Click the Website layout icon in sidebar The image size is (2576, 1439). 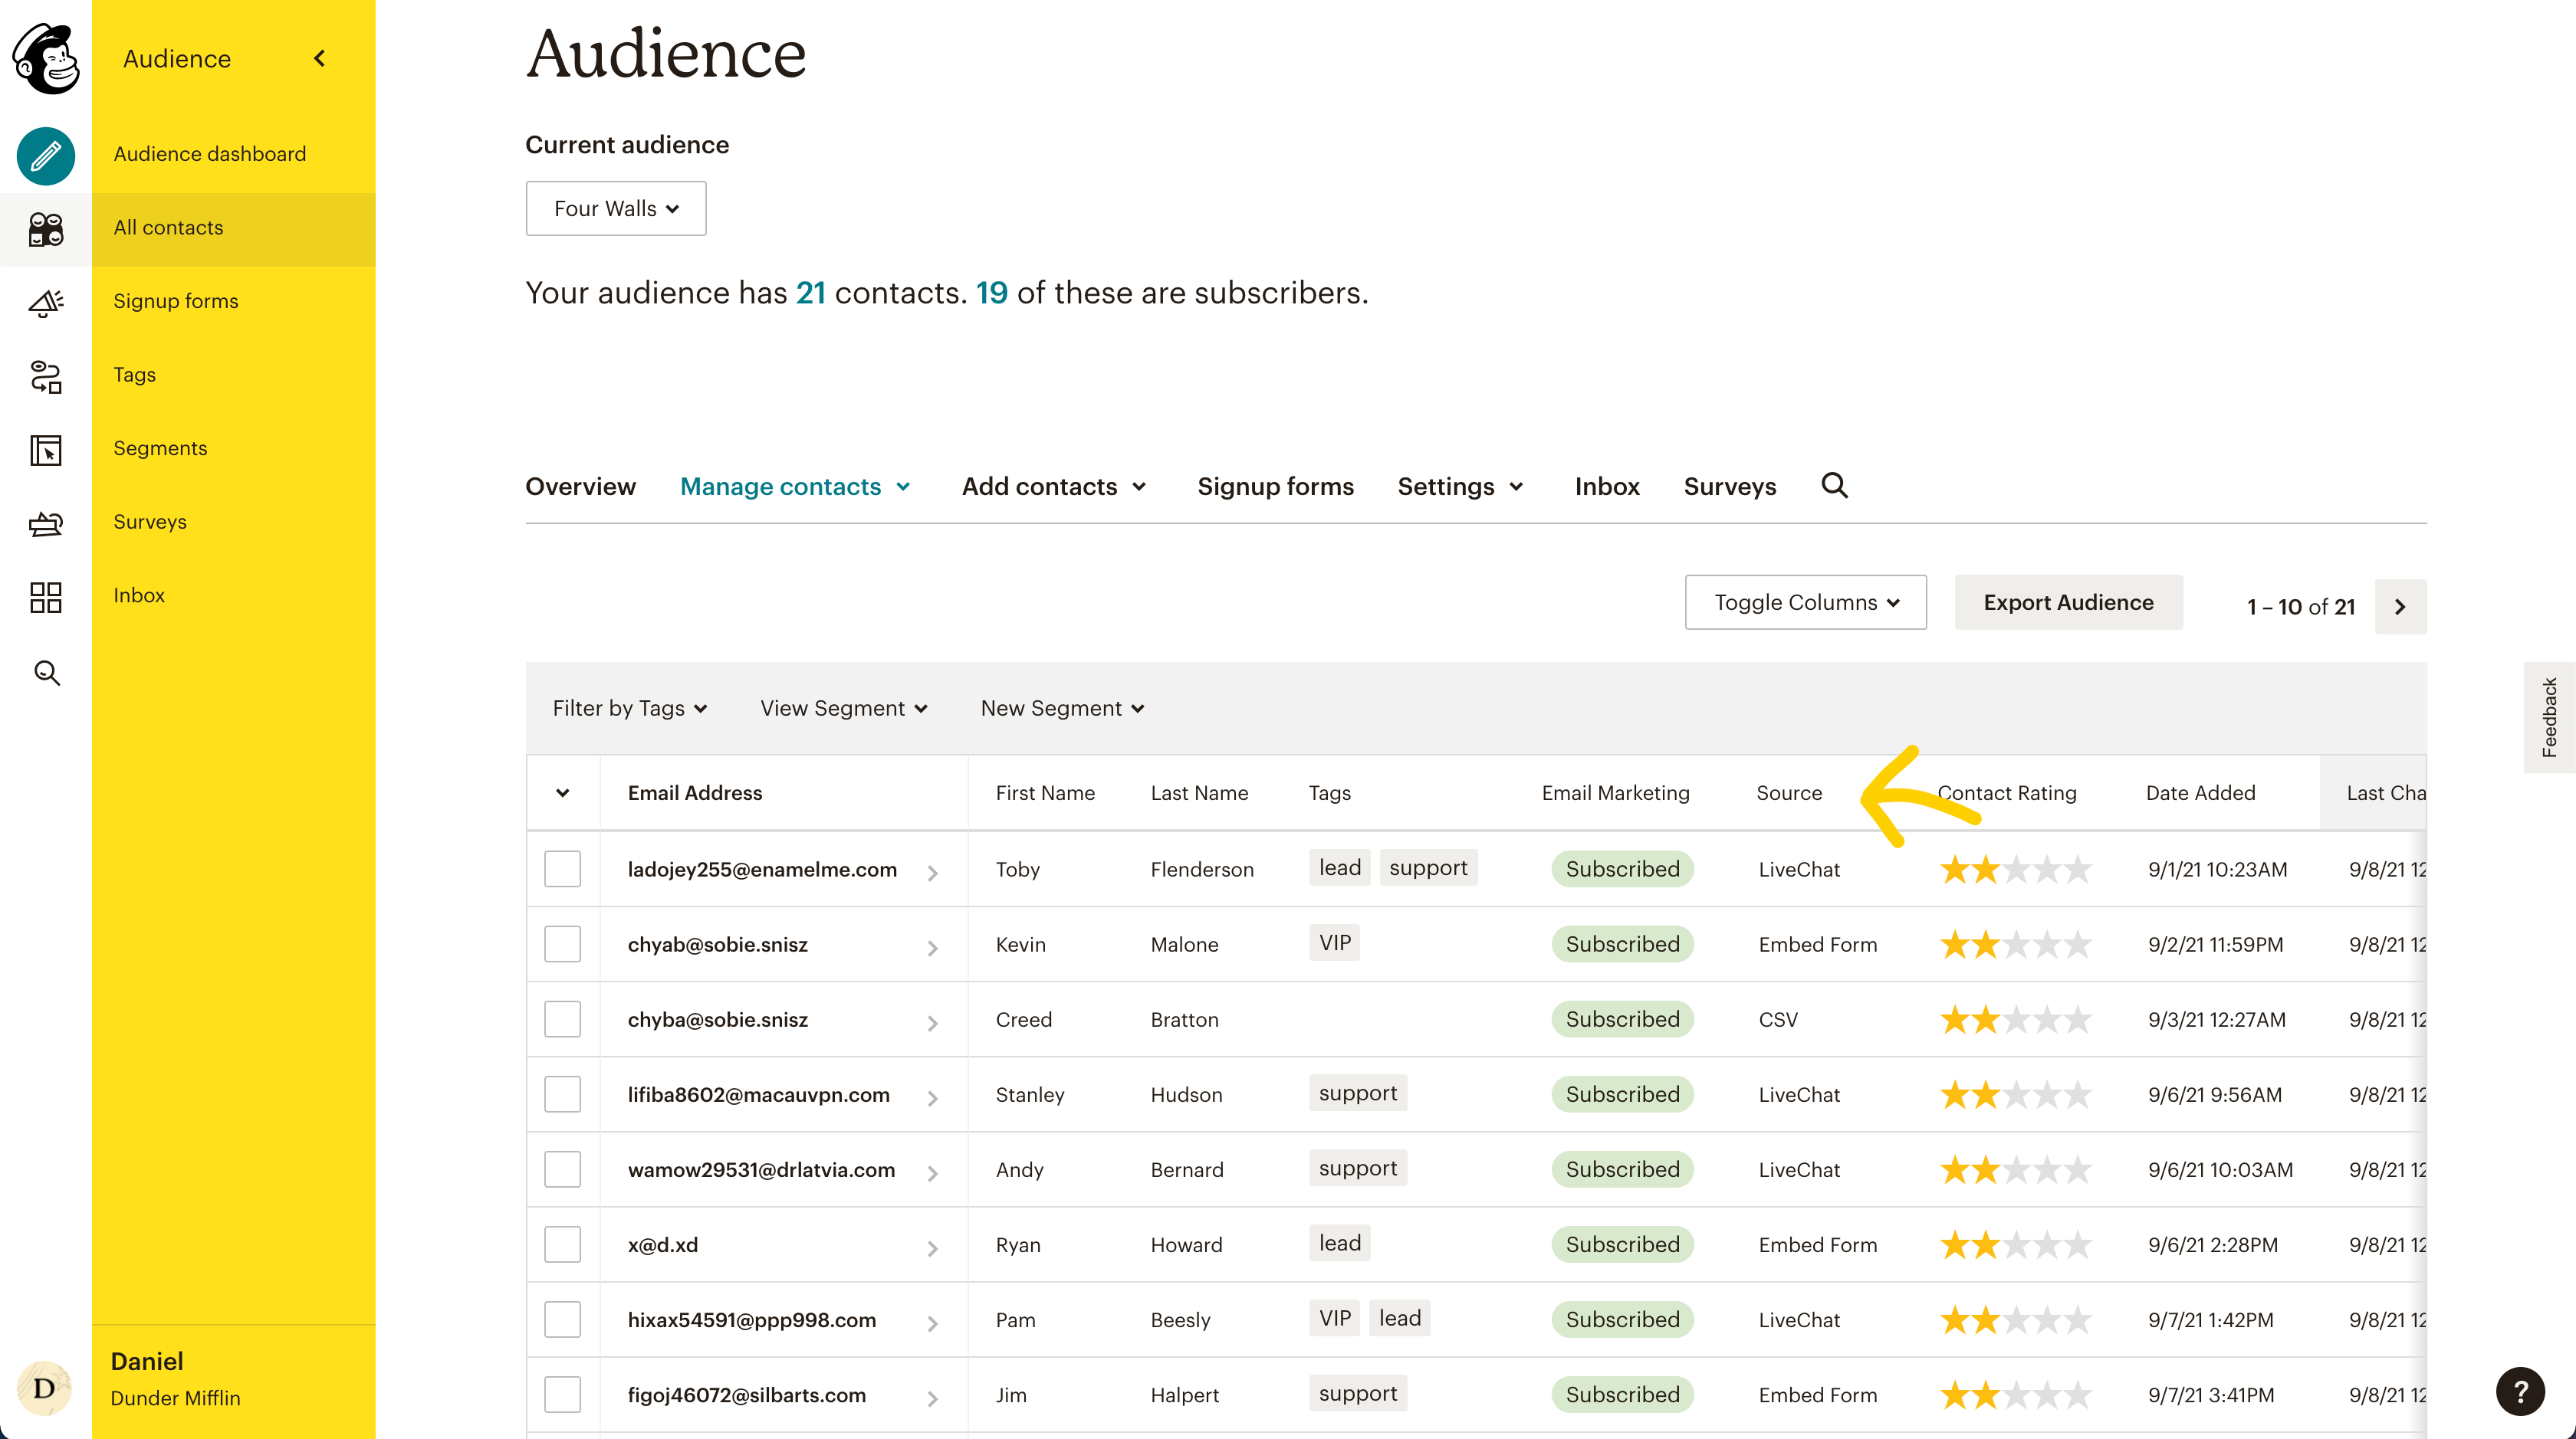46,451
